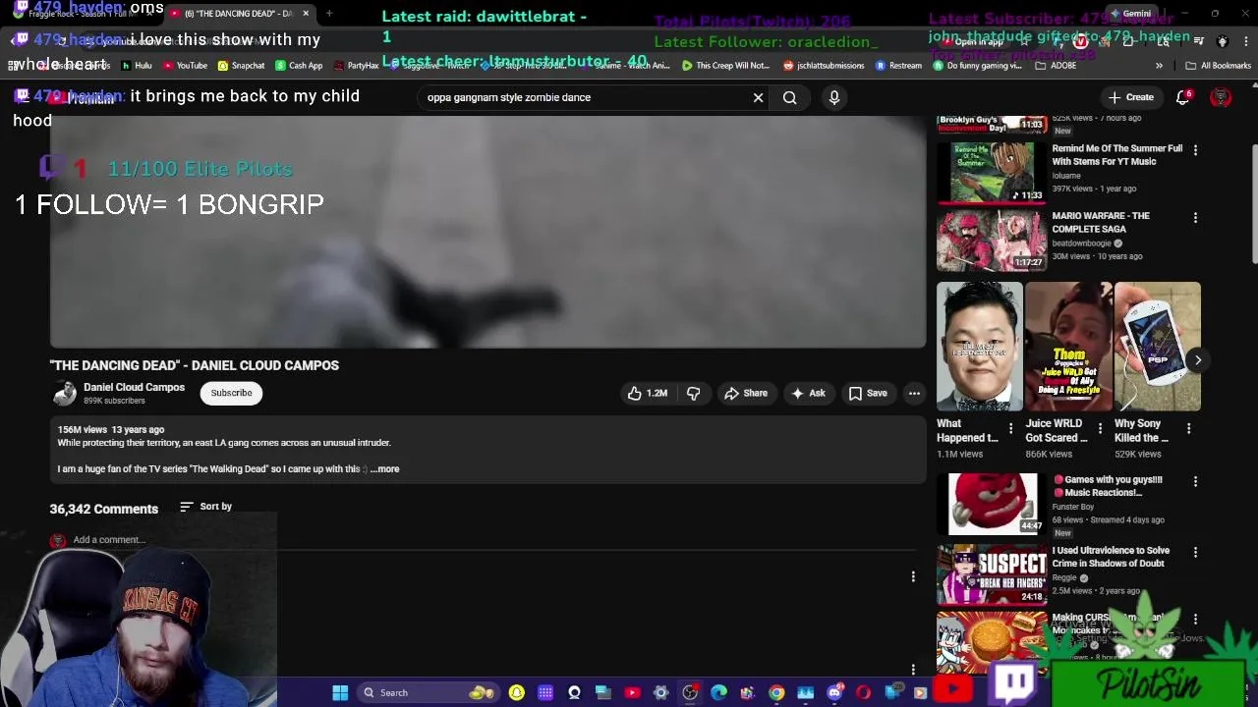The height and width of the screenshot is (707, 1258).
Task: Open options for Juice WRLD short
Action: (x=1100, y=428)
